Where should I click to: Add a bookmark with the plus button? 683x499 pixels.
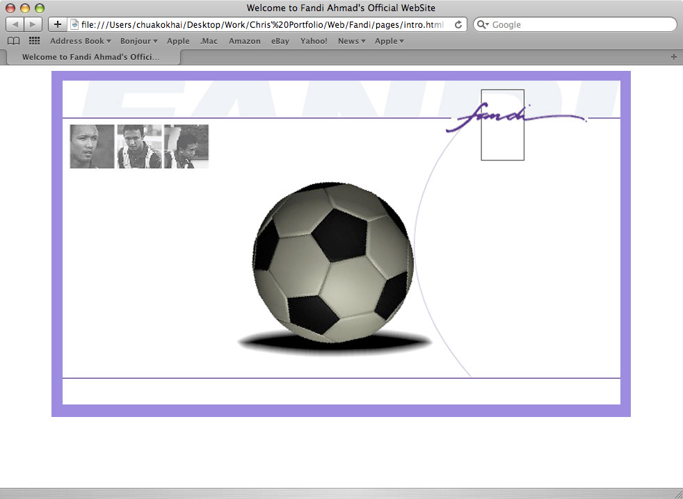(58, 24)
